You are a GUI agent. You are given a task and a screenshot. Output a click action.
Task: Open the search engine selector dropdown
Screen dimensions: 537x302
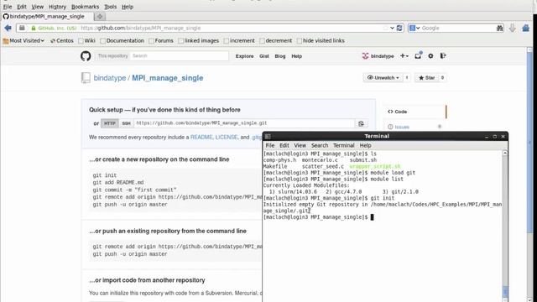(x=414, y=28)
